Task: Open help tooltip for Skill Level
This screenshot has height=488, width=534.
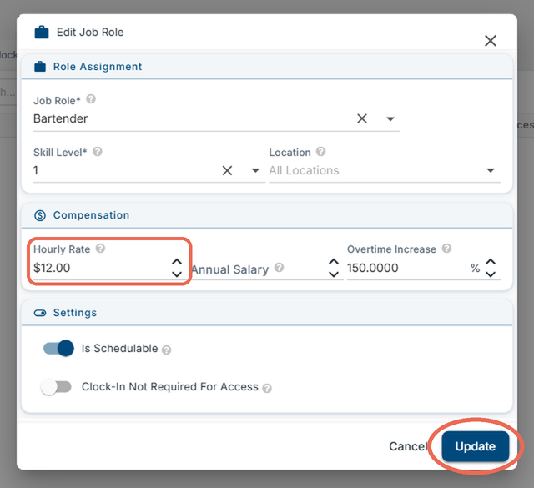Action: pyautogui.click(x=98, y=151)
